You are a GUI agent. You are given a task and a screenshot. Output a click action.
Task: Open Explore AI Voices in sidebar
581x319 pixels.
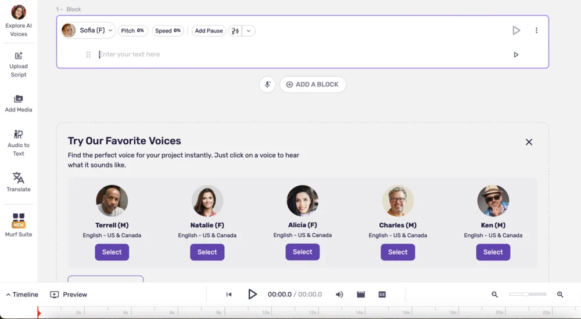19,21
